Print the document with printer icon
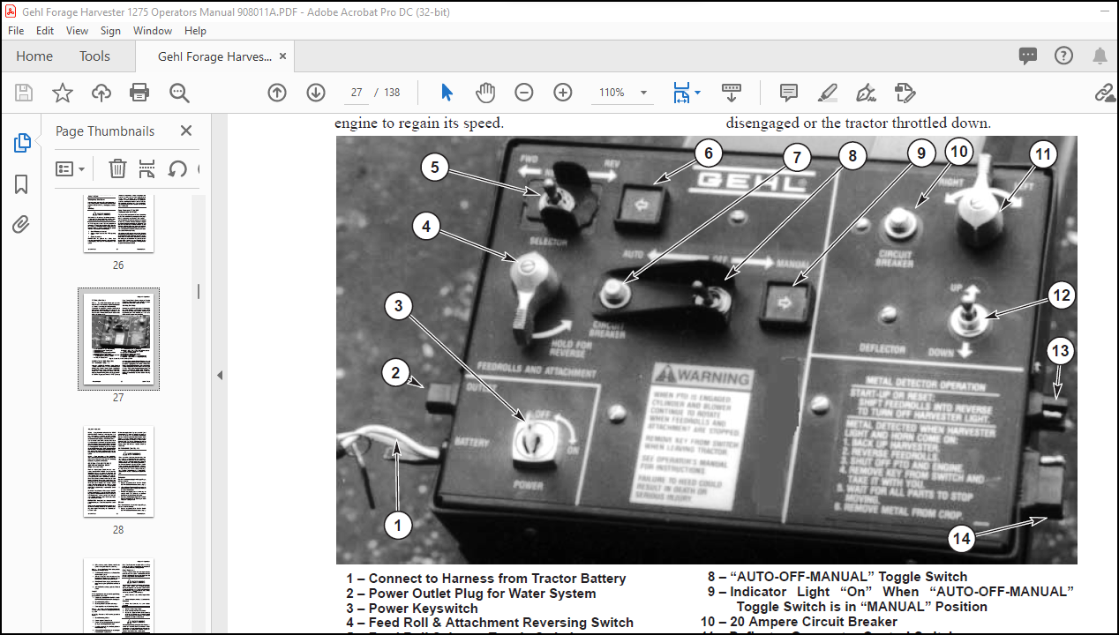 pos(139,93)
